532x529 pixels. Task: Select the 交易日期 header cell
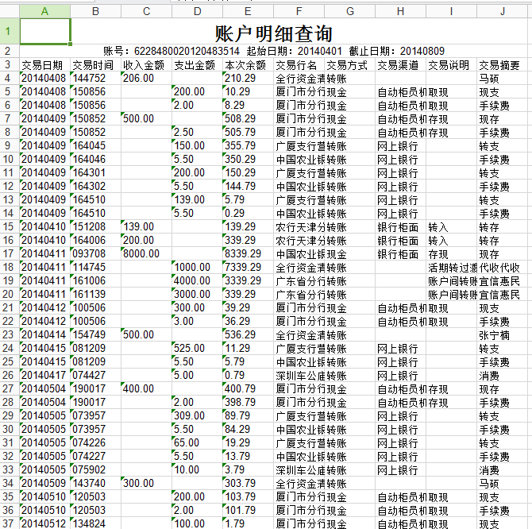pos(44,65)
